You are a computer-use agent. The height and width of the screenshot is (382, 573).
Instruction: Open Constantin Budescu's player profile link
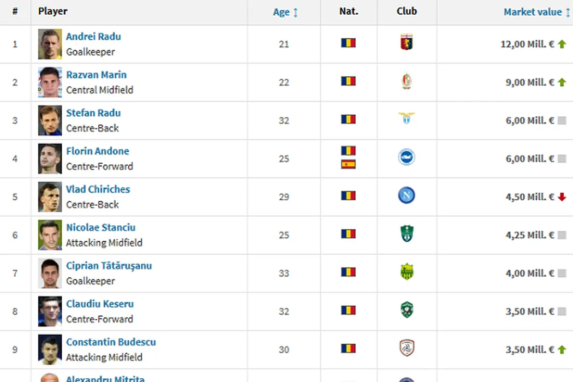click(111, 342)
